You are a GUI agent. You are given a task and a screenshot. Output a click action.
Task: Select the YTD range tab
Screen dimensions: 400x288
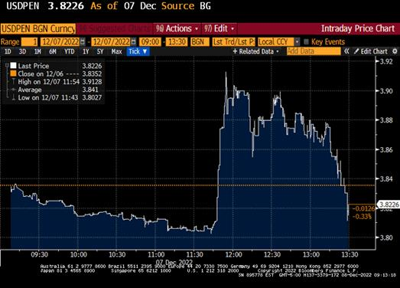(x=69, y=51)
